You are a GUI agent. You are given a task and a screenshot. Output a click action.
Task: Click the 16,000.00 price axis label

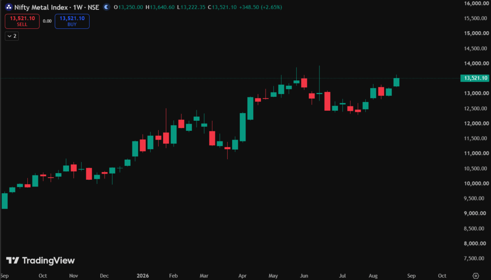pyautogui.click(x=476, y=3)
